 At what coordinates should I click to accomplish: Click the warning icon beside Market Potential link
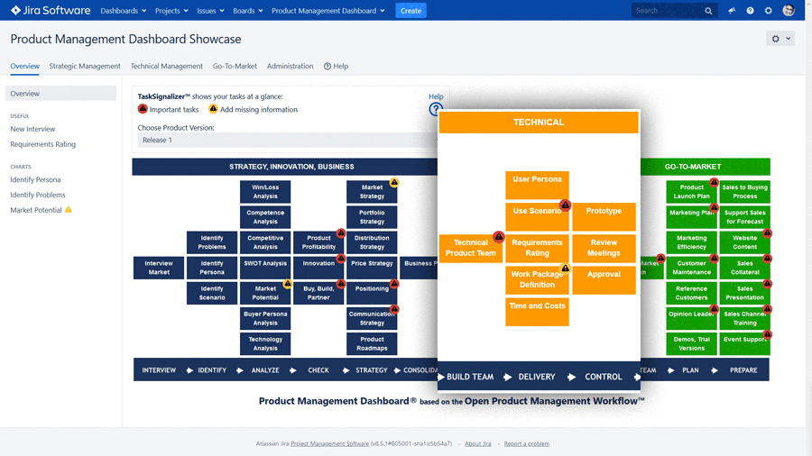pyautogui.click(x=69, y=209)
